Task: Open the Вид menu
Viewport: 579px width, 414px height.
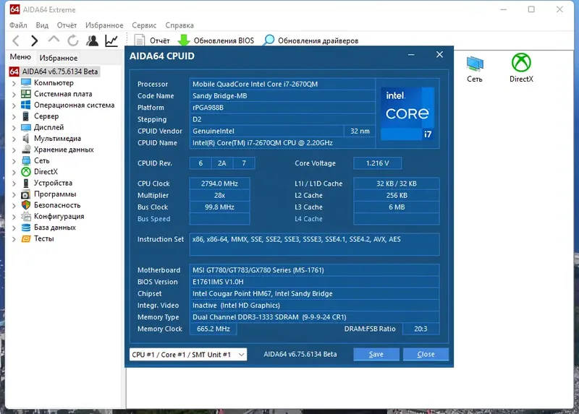Action: (42, 25)
